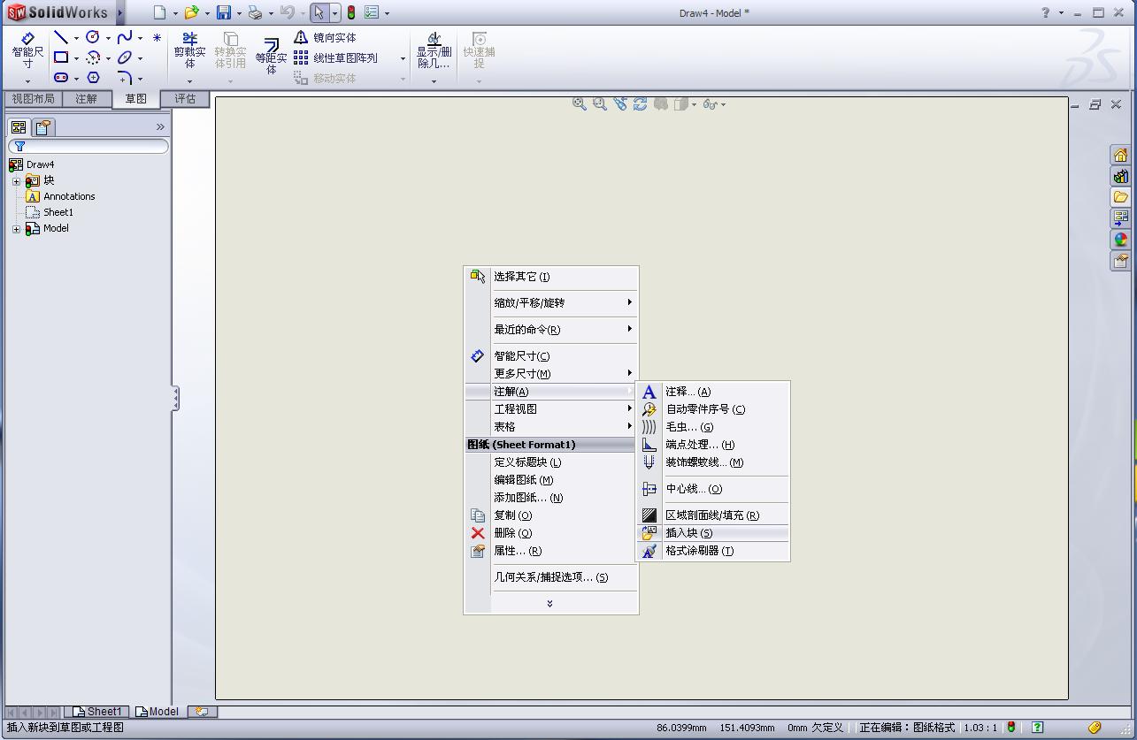Choose 插入块 (S) in the submenu
Screen dimensions: 1137x740
(712, 533)
